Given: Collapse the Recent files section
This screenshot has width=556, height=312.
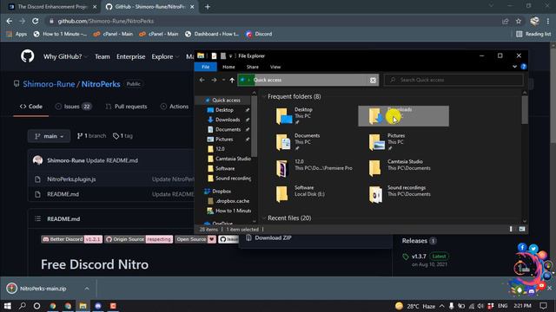Looking at the screenshot, I should (264, 218).
